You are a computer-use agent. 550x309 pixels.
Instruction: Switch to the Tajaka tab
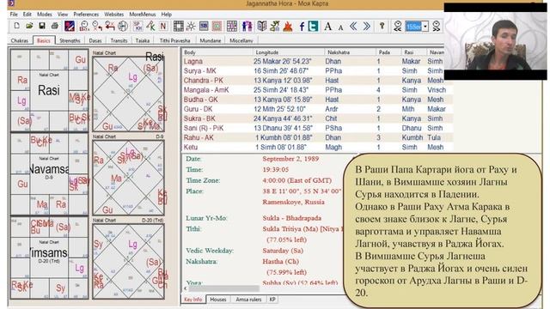(x=143, y=40)
